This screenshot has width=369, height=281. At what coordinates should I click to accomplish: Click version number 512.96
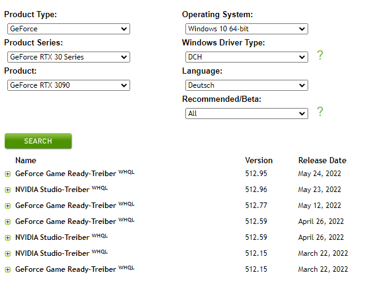256,190
